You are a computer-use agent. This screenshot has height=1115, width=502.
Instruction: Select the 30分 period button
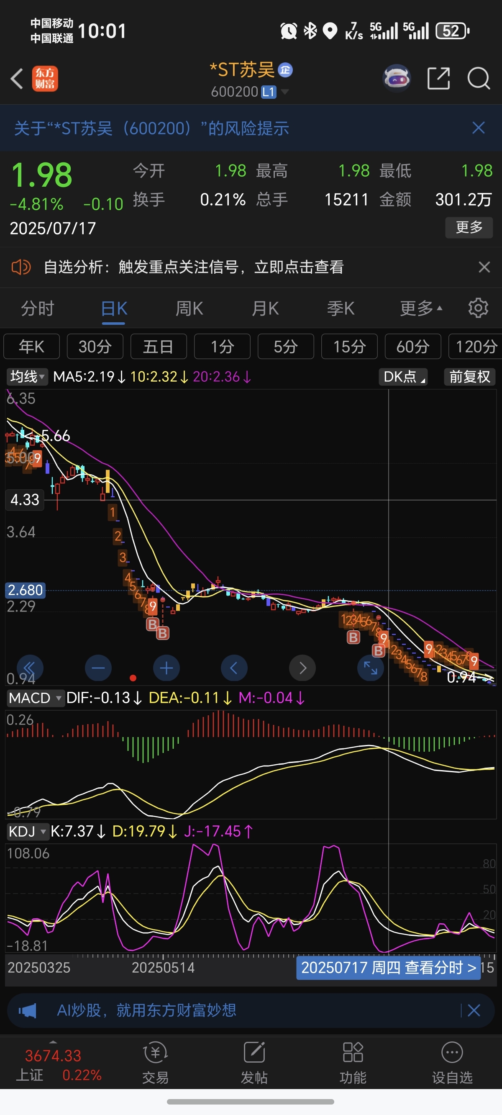[95, 346]
